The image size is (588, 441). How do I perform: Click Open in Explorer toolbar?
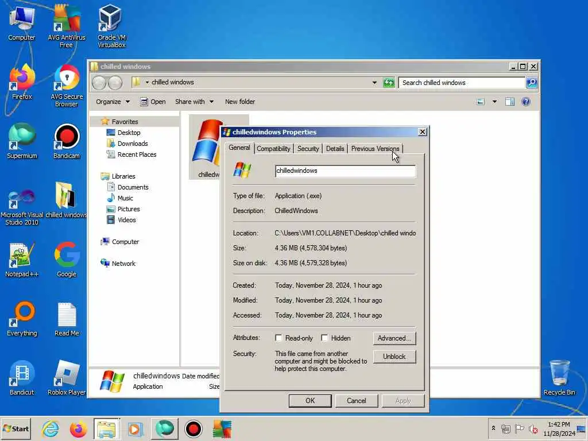(153, 102)
